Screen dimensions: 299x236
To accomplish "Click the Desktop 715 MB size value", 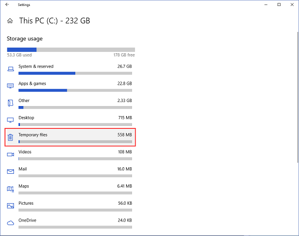I will tap(125, 118).
